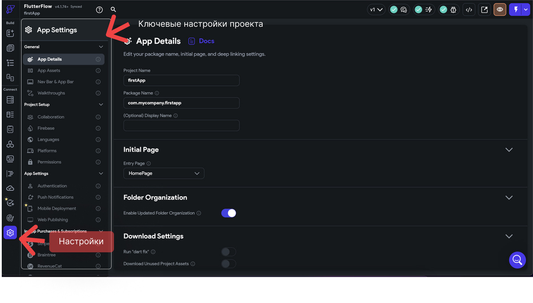The height and width of the screenshot is (303, 533).
Task: Open the Media Assets sidebar icon
Action: click(x=10, y=159)
